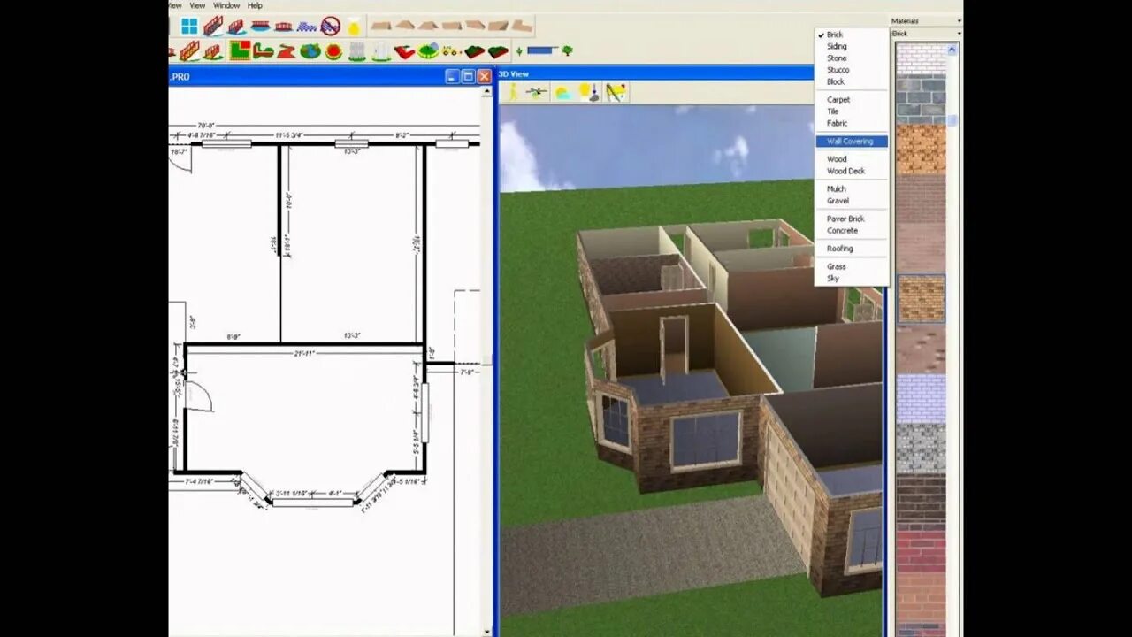Click the blue four-pane grid icon
This screenshot has width=1132, height=637.
click(189, 26)
